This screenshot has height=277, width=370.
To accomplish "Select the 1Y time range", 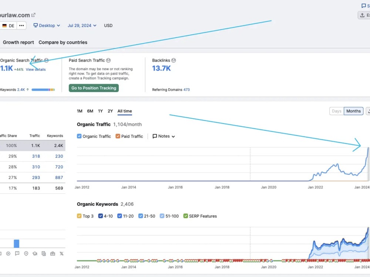I will click(100, 111).
